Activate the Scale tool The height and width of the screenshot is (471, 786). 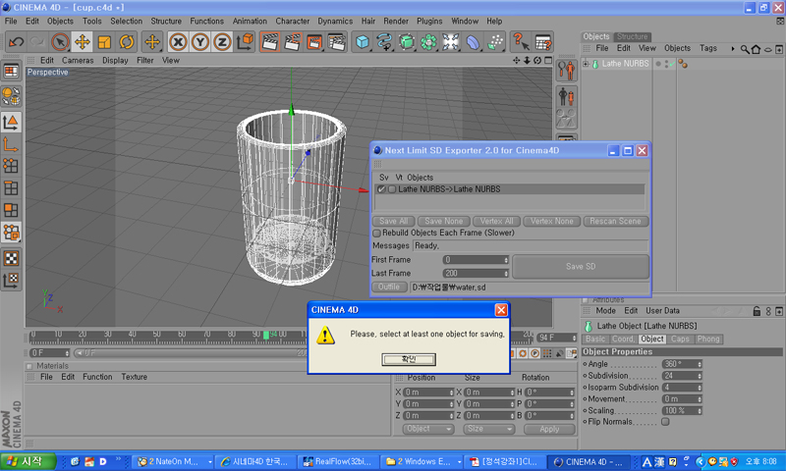point(104,42)
